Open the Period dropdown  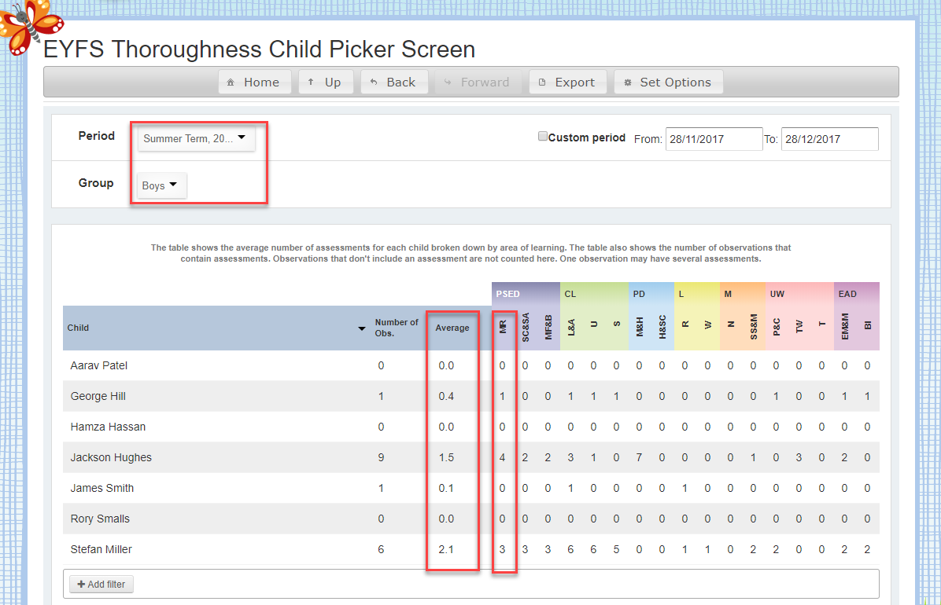point(195,139)
